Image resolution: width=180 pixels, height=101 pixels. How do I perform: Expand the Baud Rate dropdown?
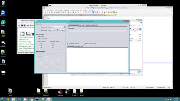(x=54, y=30)
